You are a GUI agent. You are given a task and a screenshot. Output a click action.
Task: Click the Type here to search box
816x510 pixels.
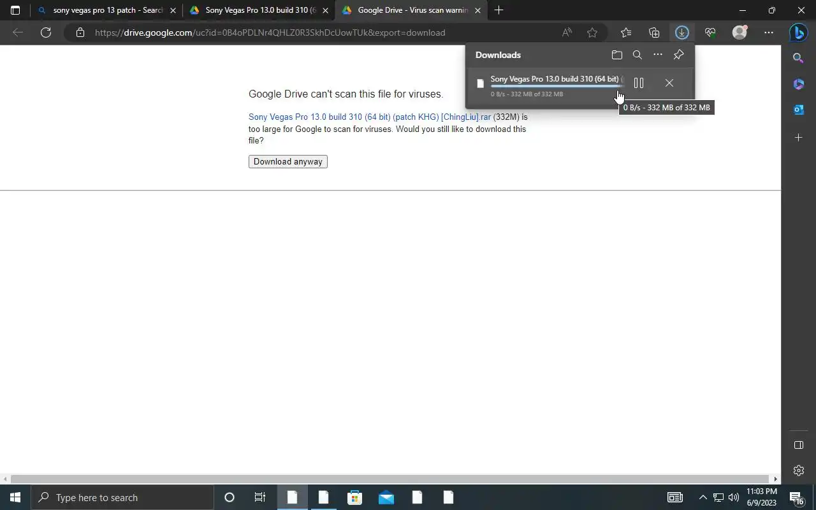[122, 497]
